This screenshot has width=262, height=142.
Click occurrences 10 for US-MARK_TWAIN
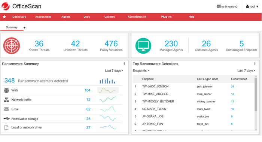click(232, 109)
